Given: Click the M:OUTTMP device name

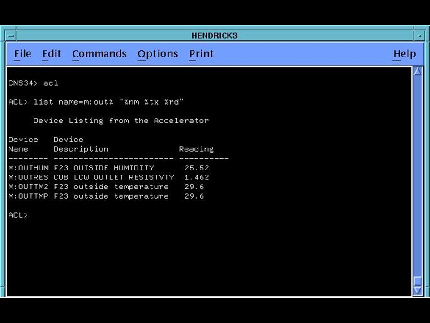Looking at the screenshot, I should point(28,196).
